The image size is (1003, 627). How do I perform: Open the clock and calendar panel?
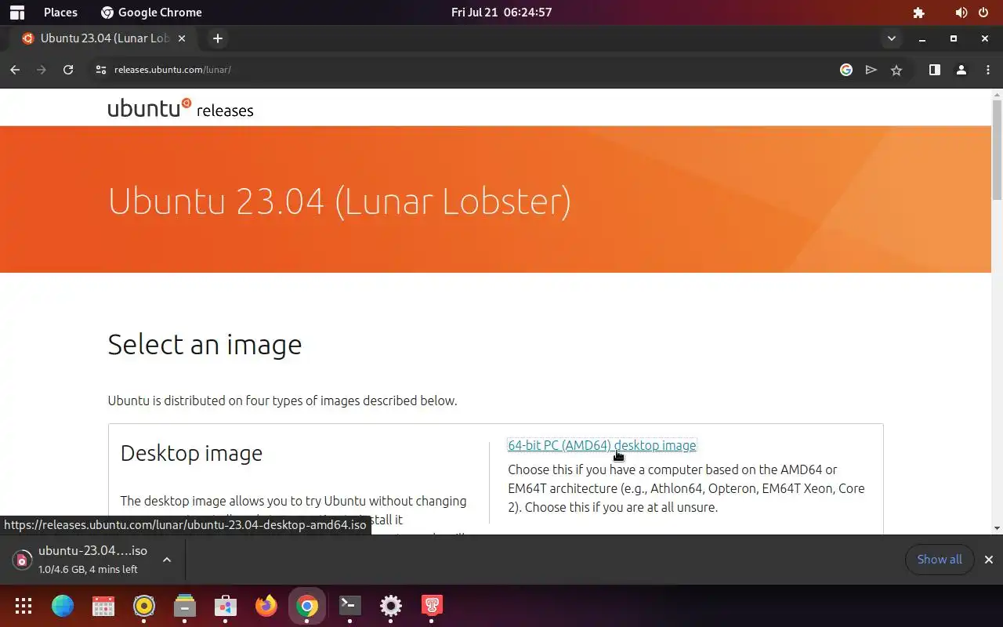pos(501,13)
